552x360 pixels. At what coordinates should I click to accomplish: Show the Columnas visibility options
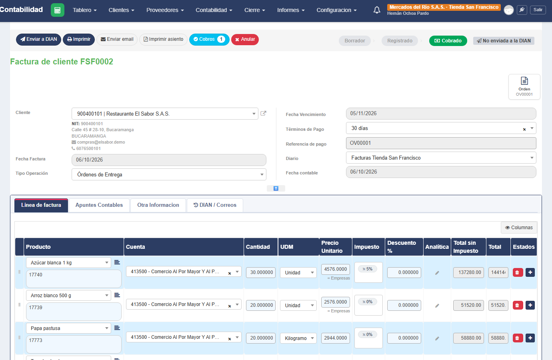pyautogui.click(x=519, y=228)
